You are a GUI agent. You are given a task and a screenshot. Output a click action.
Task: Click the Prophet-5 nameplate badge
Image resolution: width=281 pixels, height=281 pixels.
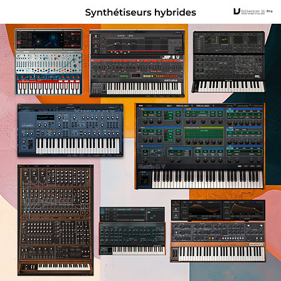pyautogui.click(x=256, y=244)
